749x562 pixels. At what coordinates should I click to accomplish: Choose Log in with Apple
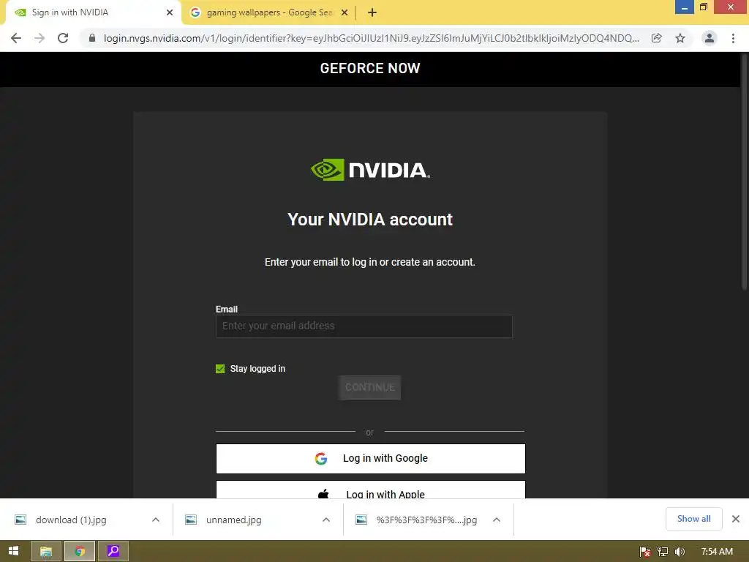371,490
